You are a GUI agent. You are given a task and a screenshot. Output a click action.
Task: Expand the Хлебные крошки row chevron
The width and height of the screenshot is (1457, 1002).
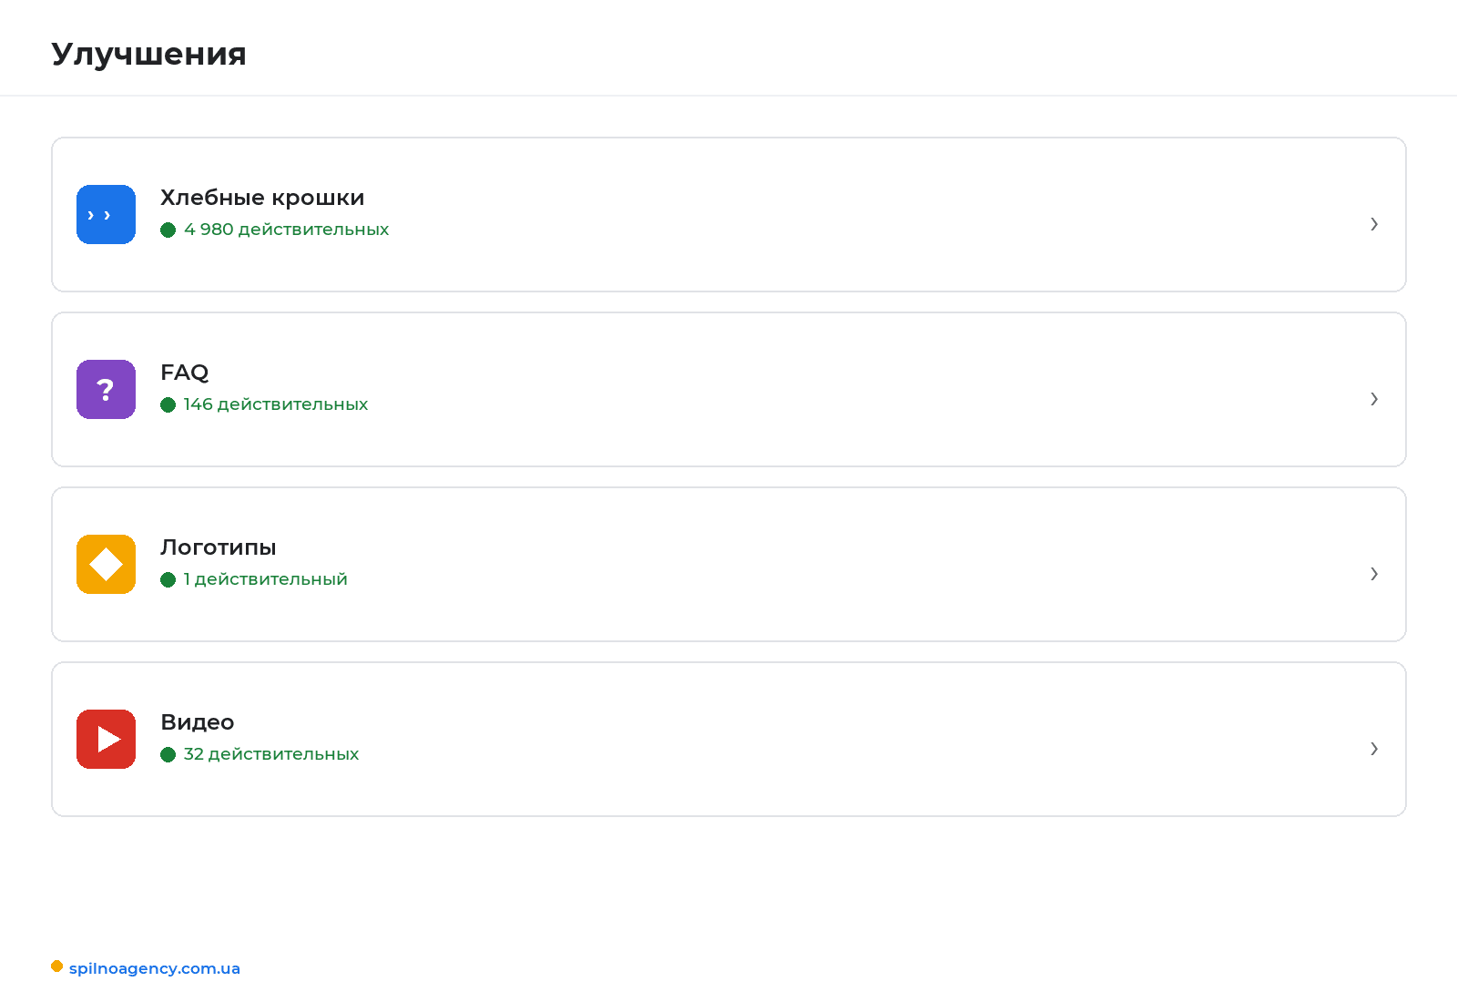[1374, 224]
